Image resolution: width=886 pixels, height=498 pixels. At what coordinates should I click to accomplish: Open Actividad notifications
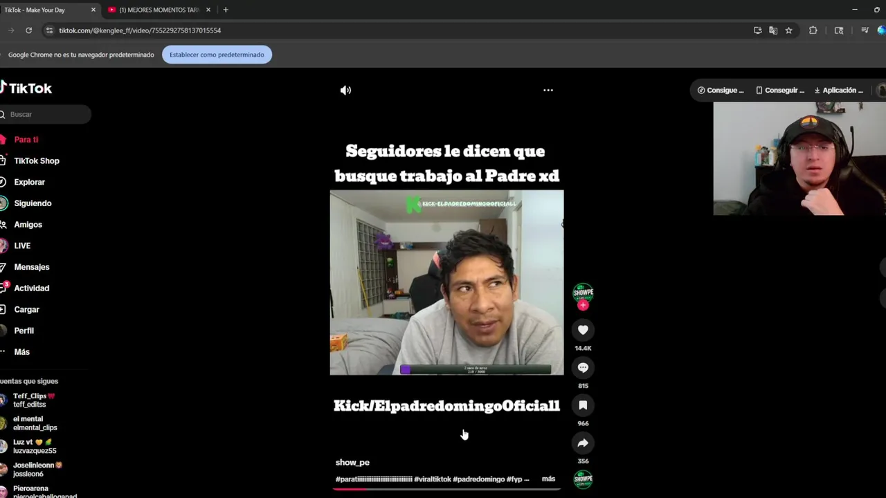31,288
